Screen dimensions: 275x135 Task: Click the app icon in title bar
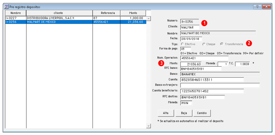coord(6,6)
